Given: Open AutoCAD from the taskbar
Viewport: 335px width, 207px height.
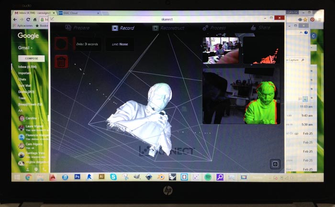Looking at the screenshot, I should 53,177.
